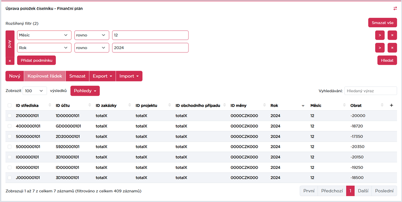Click the filter value field containing 2024
Screen dimensions: 402x202
pos(150,48)
